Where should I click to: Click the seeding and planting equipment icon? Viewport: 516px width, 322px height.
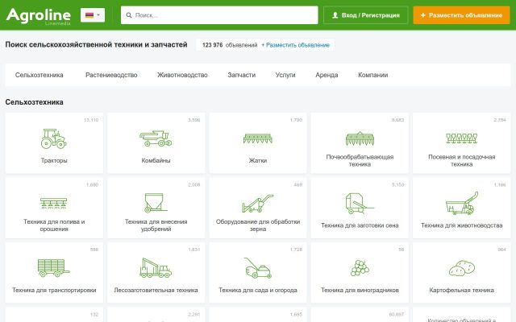click(461, 138)
